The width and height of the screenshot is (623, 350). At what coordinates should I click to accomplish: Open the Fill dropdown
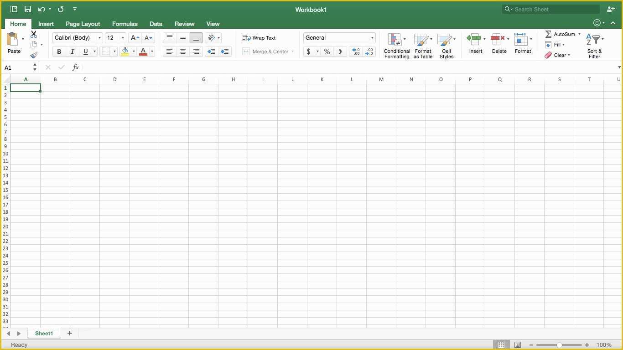click(555, 45)
